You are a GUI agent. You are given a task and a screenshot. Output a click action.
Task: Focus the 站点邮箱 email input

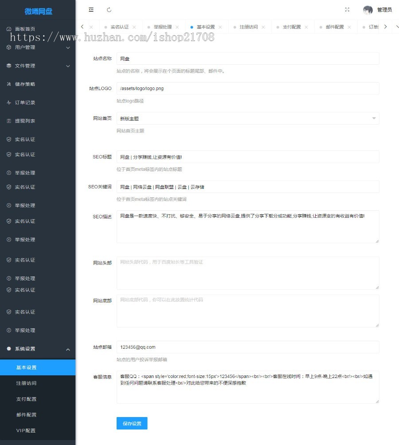[x=247, y=347]
